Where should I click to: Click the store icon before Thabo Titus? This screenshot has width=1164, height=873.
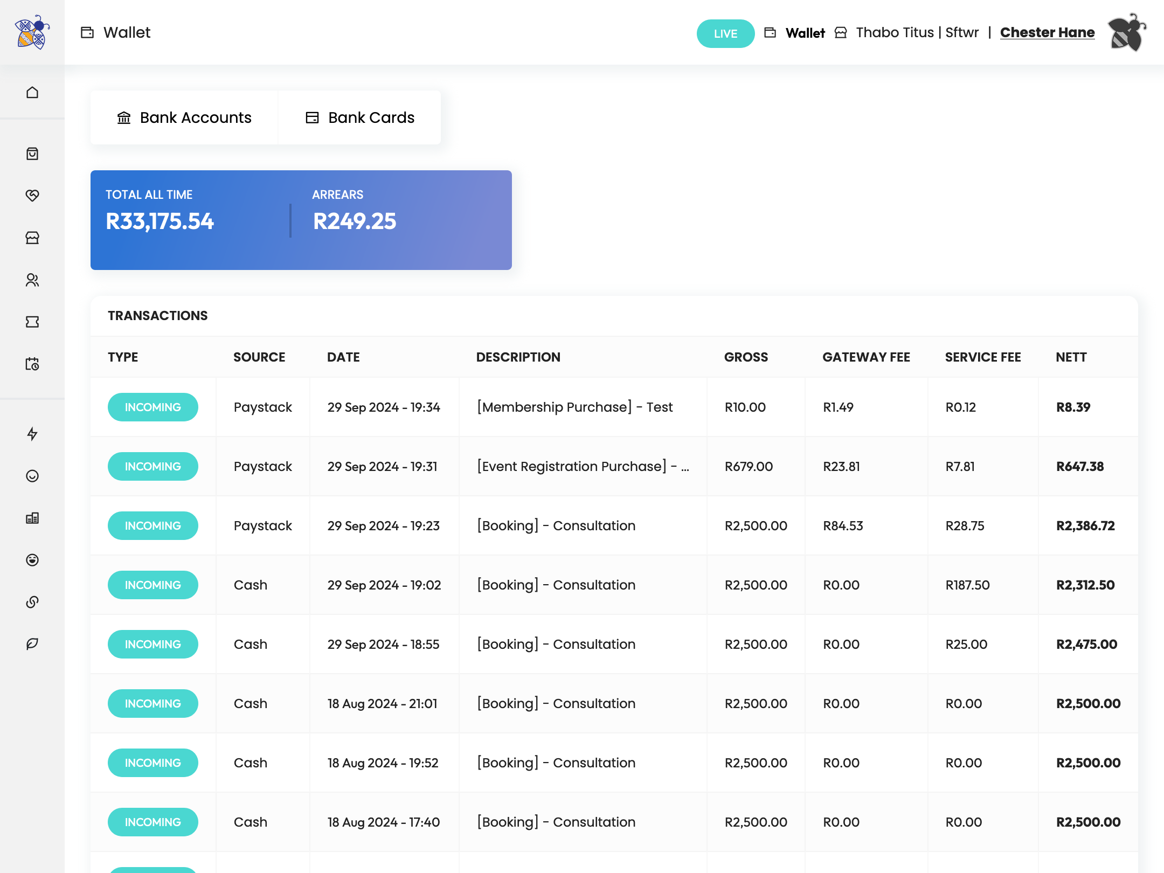841,33
